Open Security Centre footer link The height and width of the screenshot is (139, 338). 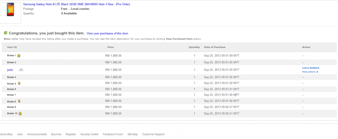89,134
